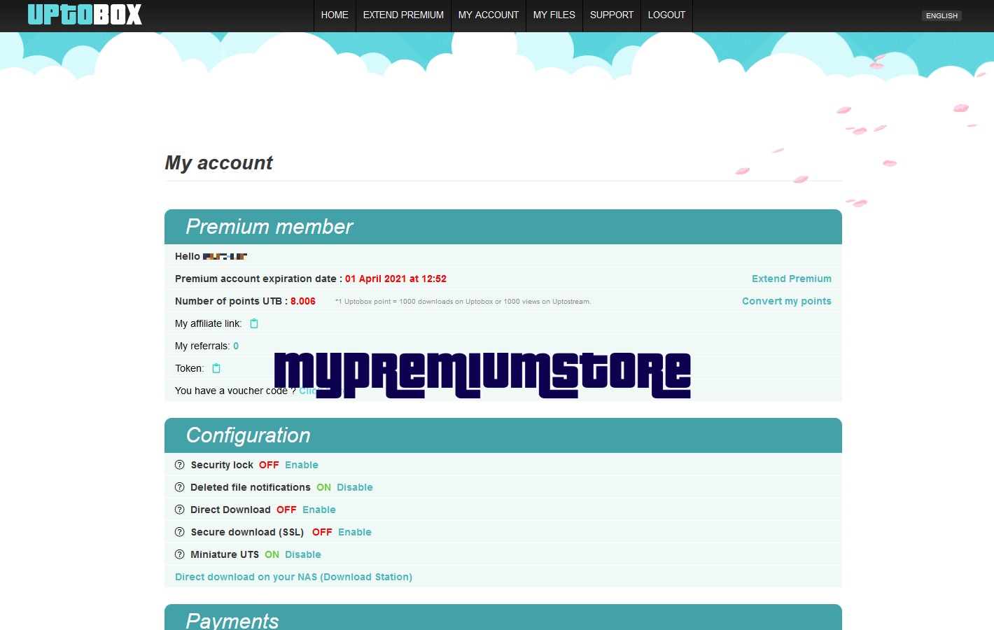Click the referrals count 0 link
Image resolution: width=994 pixels, height=630 pixels.
click(236, 346)
